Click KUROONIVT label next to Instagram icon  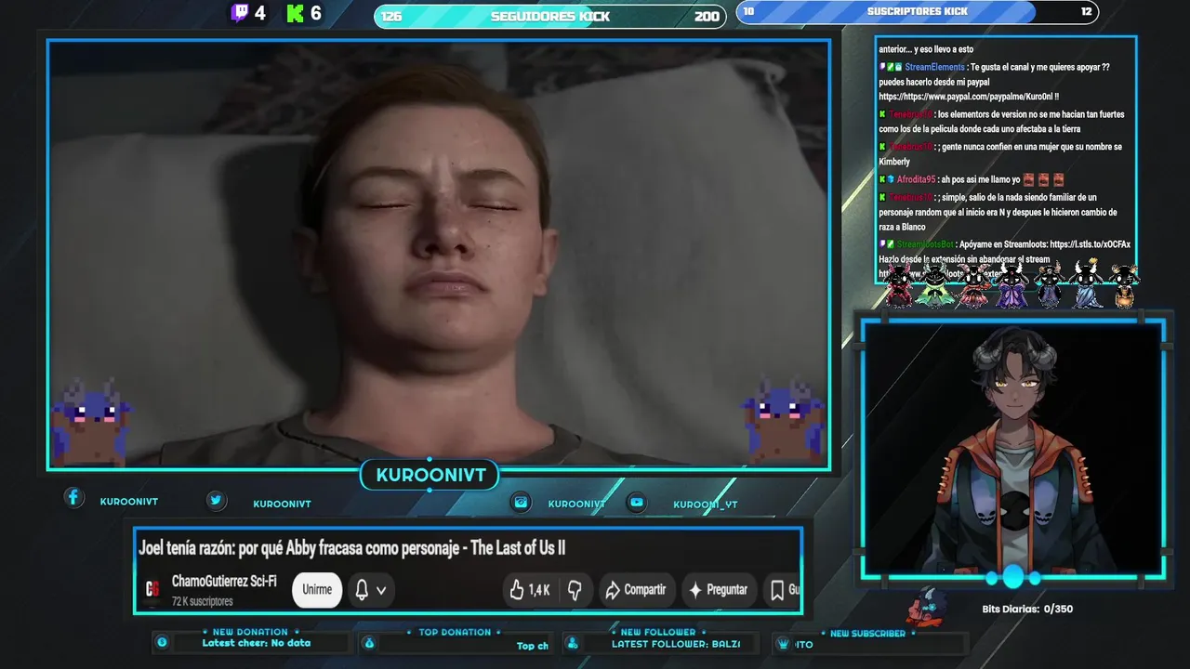pyautogui.click(x=576, y=504)
